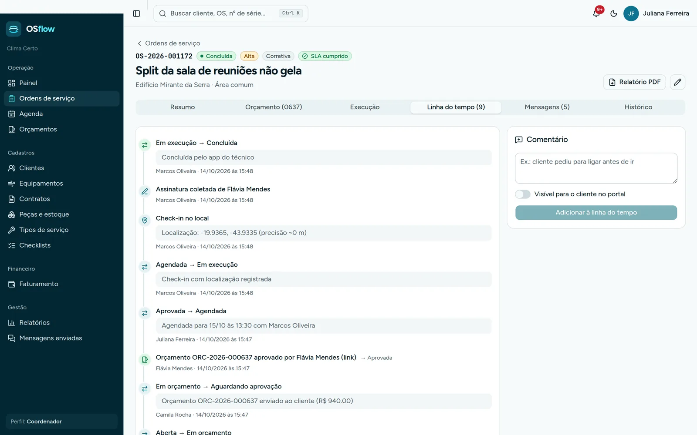Click the search box Buscar cliente
Screen dimensions: 697x435
click(x=230, y=13)
